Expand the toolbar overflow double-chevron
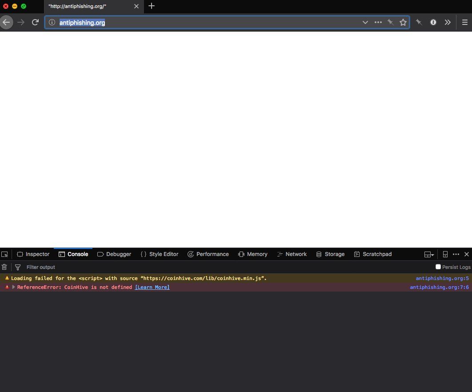 (x=448, y=22)
